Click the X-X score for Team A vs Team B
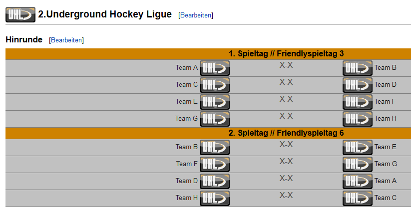 [x=286, y=65]
